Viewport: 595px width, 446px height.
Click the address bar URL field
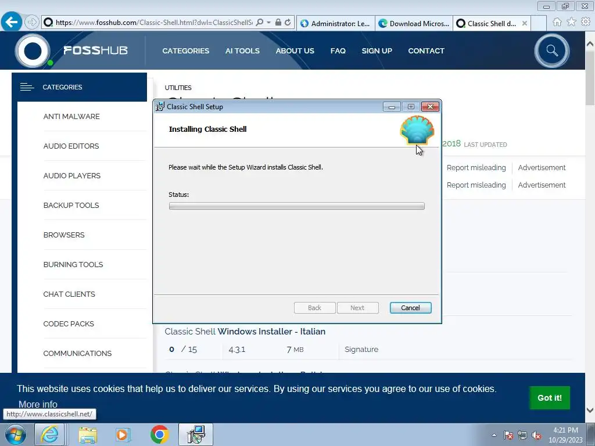153,23
